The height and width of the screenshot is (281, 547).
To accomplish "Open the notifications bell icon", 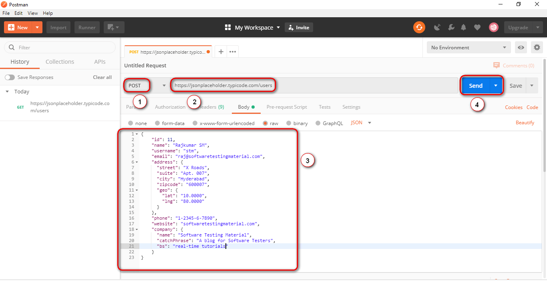I will [464, 27].
